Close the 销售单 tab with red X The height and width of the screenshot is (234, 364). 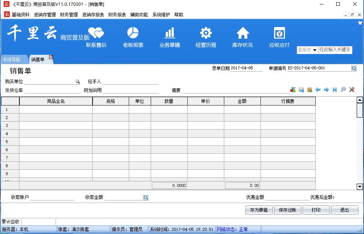[51, 57]
